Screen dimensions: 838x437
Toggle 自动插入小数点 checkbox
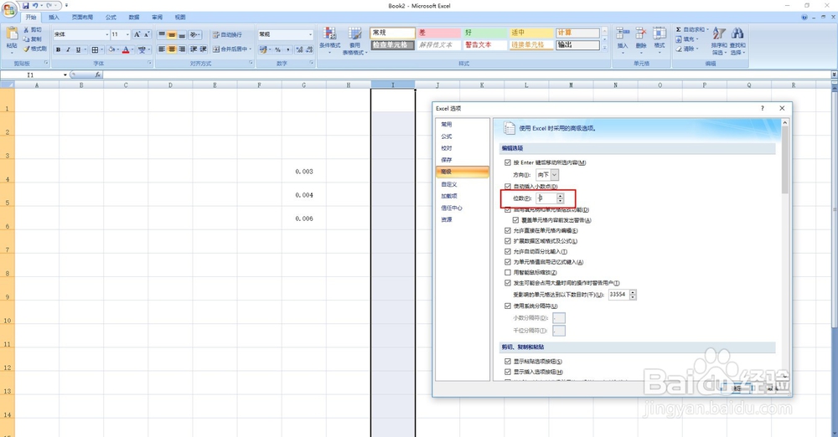[x=508, y=187]
